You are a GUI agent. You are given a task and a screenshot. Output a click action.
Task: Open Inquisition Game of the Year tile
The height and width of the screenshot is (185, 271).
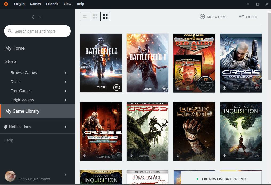[x=101, y=177]
